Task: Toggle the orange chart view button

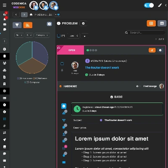Action: tap(28, 25)
